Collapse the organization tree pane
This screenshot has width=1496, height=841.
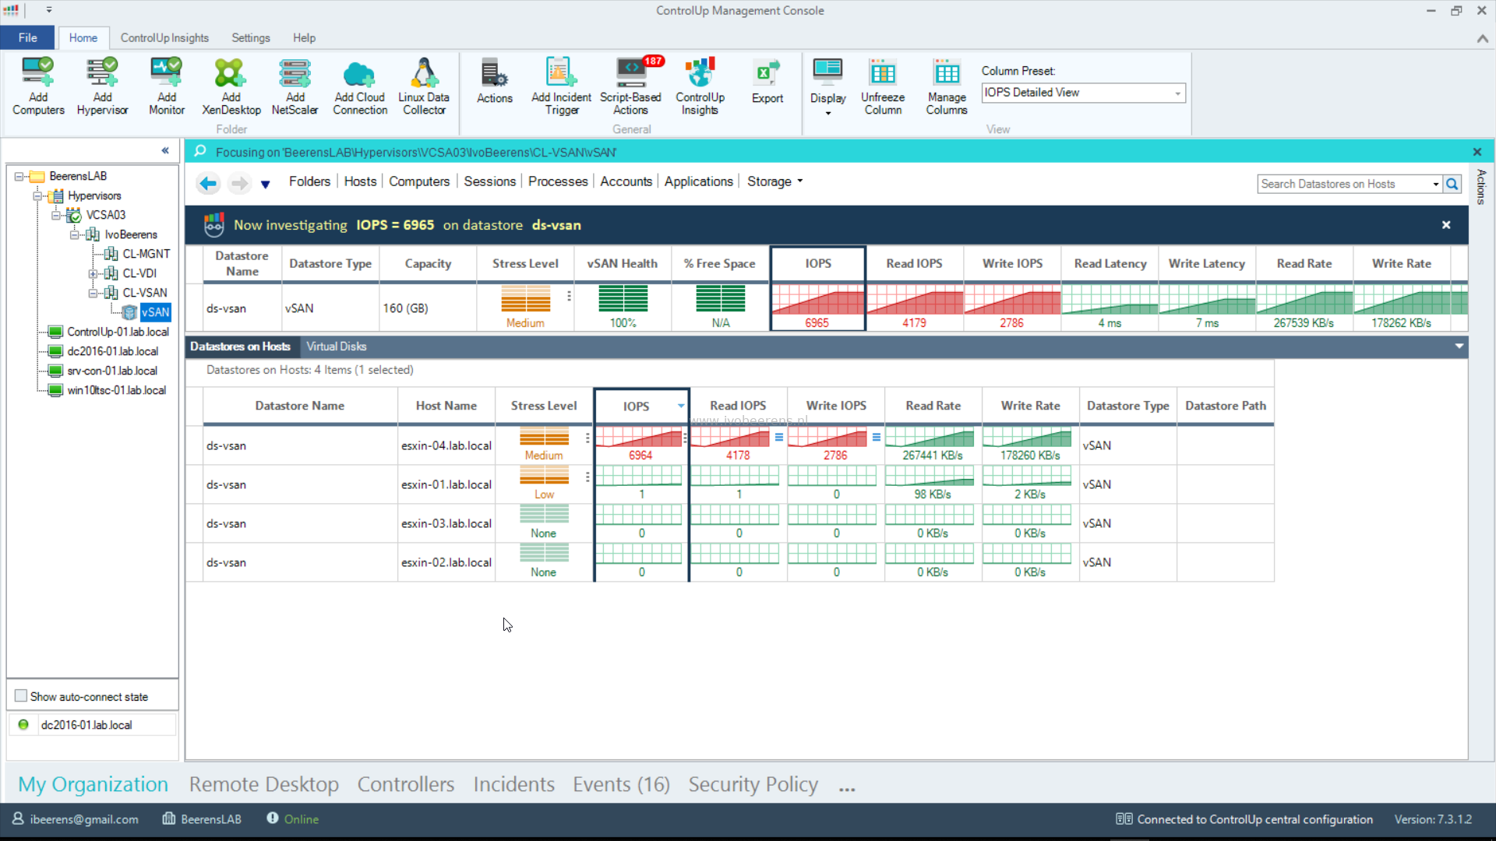[165, 150]
